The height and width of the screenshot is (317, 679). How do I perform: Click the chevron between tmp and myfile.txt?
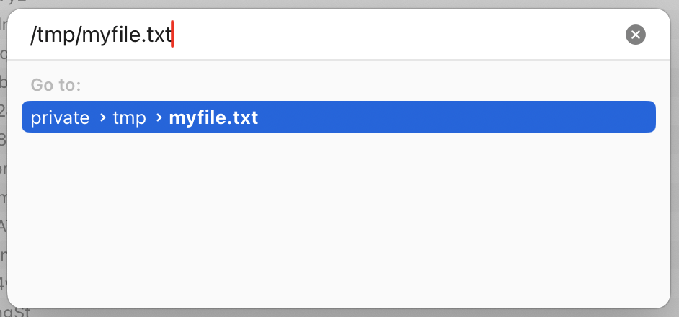click(x=159, y=117)
